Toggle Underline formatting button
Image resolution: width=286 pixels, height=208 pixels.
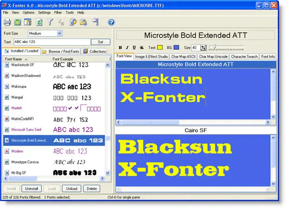134,48
